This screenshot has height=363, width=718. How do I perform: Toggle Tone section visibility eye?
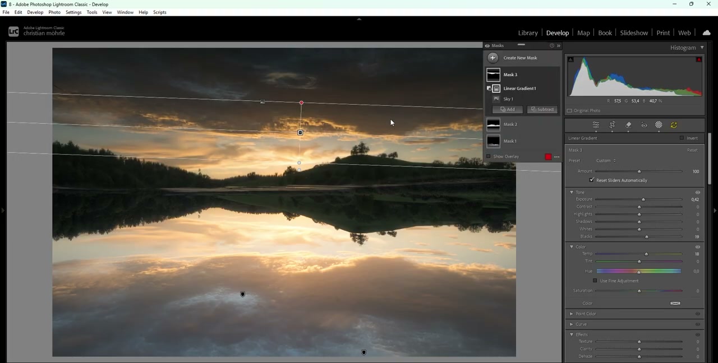[698, 193]
